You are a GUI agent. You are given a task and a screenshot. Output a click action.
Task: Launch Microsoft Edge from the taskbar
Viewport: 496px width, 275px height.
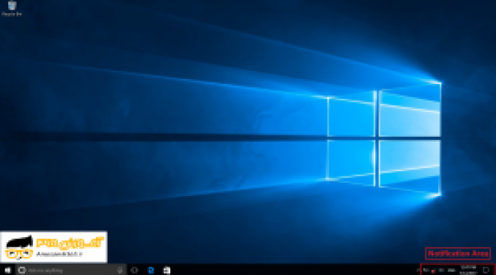pyautogui.click(x=151, y=270)
